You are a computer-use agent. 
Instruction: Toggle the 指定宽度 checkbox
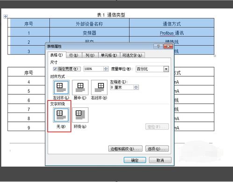point(55,69)
